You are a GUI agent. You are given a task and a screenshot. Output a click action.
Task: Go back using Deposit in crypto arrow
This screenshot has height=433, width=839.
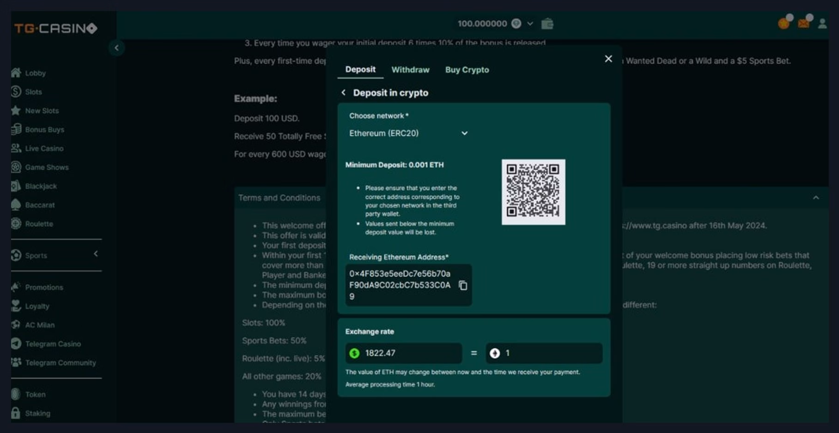point(343,93)
